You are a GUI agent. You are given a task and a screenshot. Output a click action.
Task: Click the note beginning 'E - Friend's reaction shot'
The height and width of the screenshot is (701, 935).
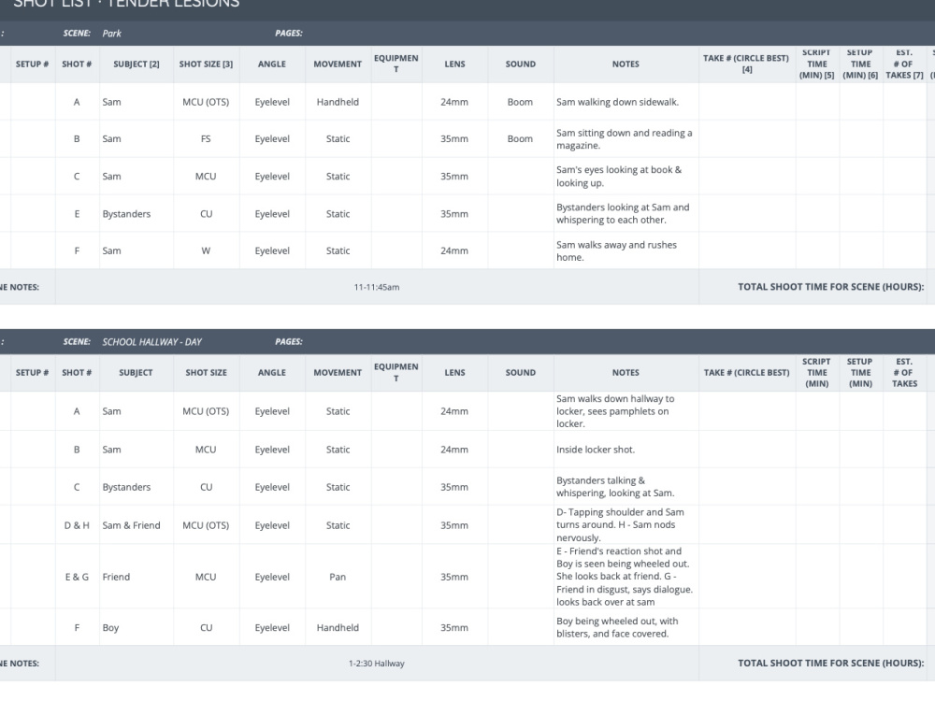coord(625,577)
